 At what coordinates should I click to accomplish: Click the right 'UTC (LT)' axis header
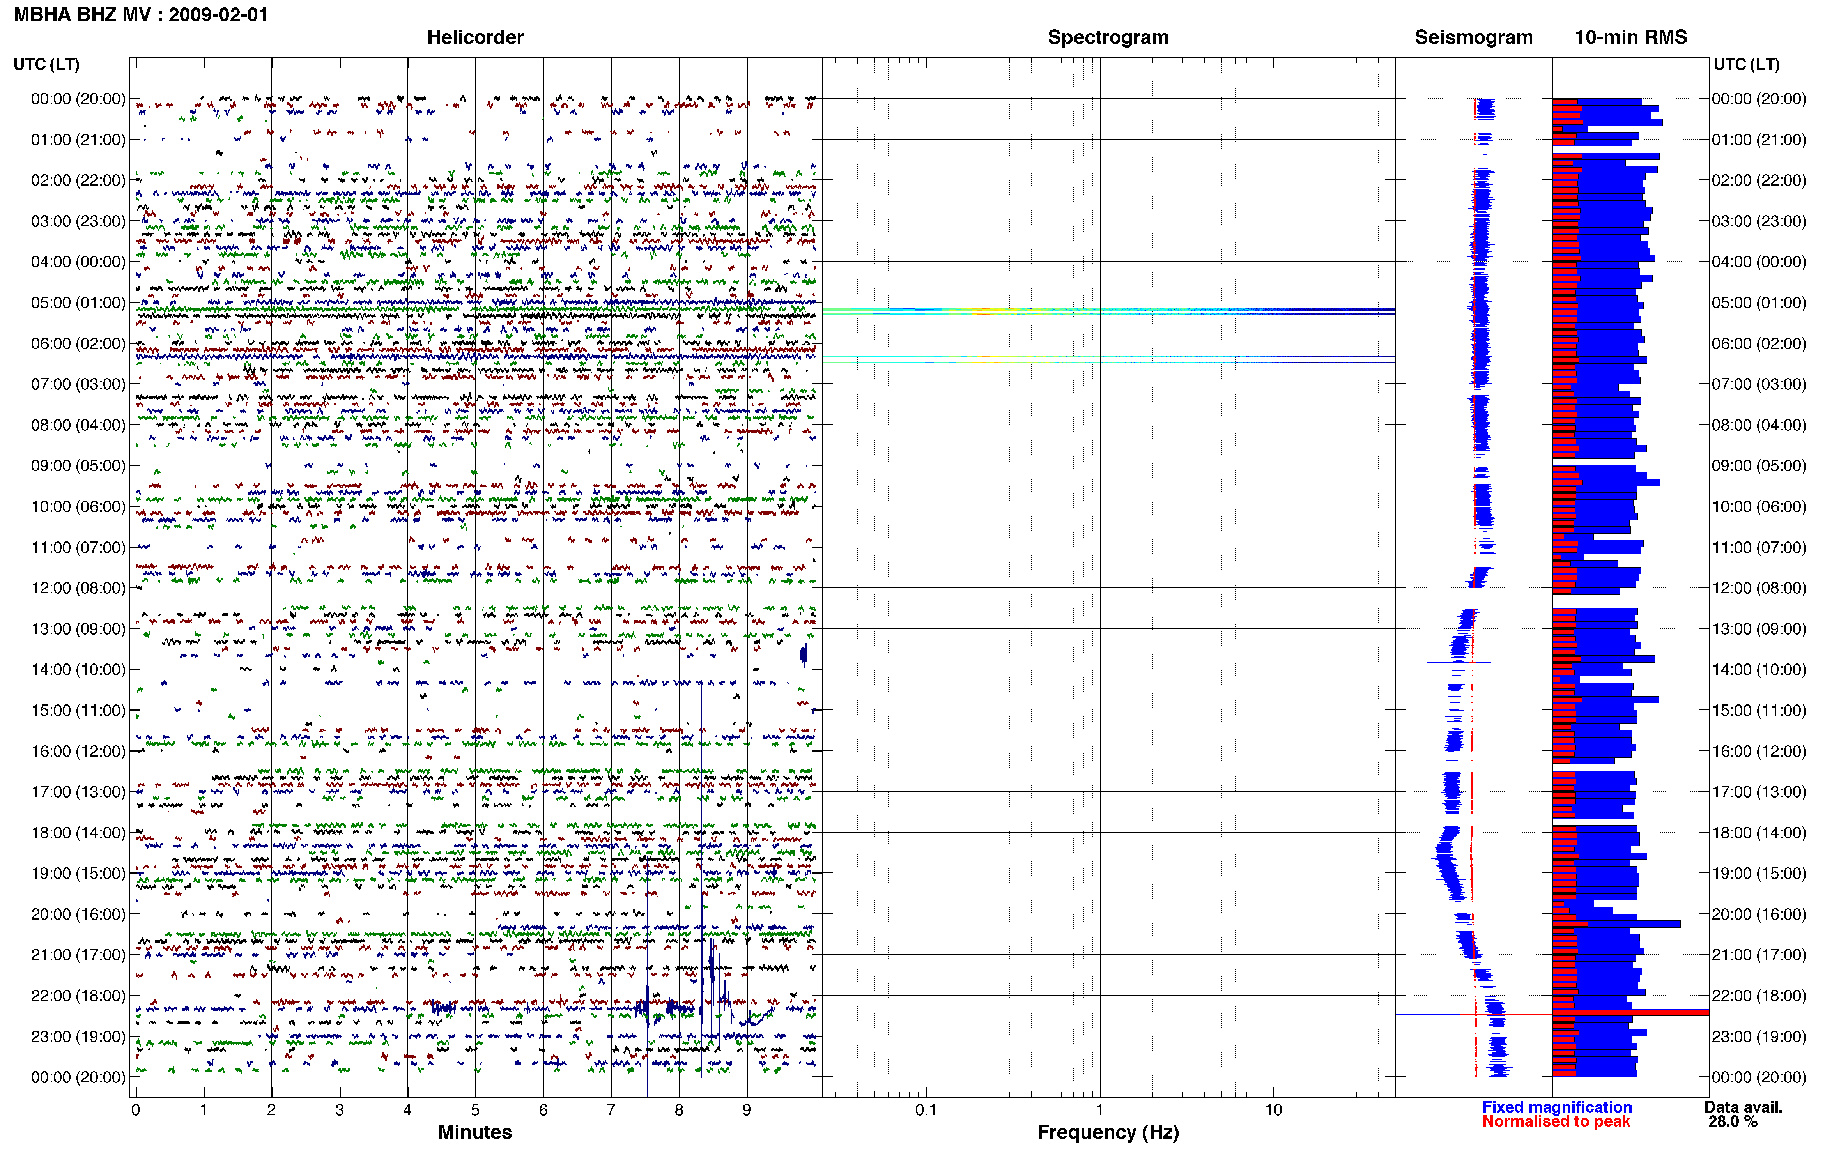(1746, 64)
